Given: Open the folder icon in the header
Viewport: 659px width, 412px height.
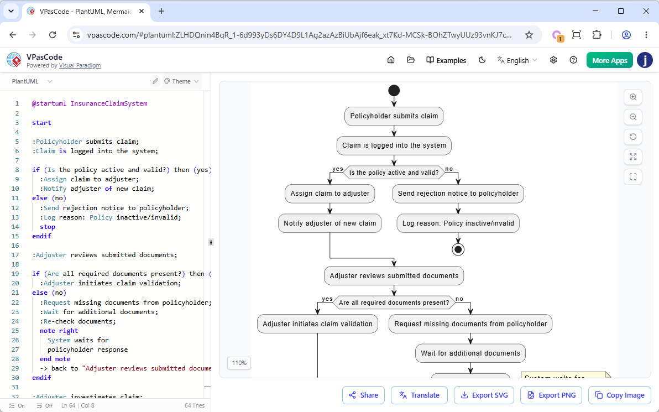Looking at the screenshot, I should coord(411,60).
